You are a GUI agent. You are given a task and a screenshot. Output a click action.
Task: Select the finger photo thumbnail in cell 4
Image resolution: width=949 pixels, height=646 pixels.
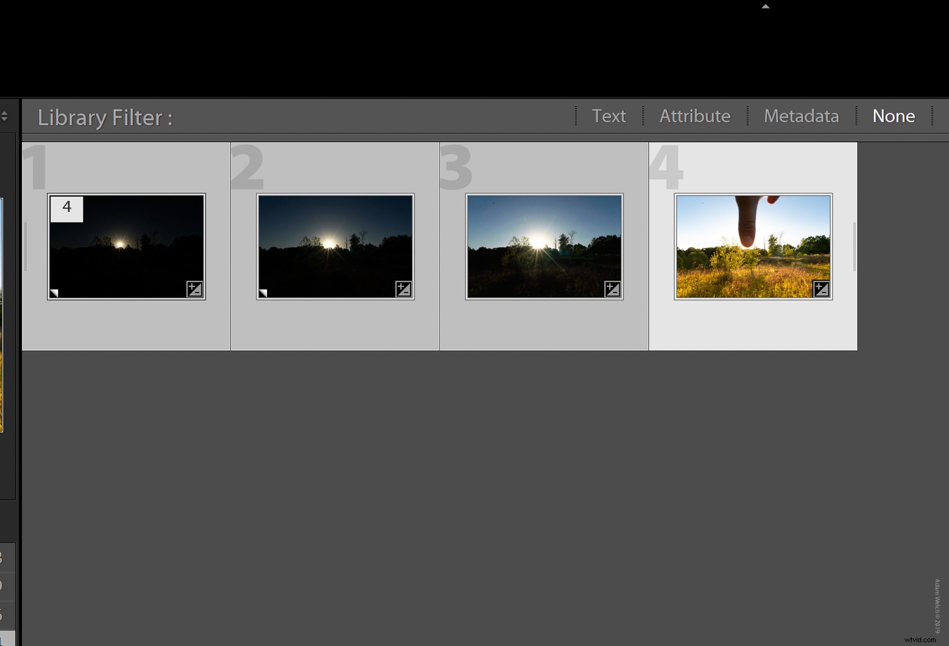753,245
